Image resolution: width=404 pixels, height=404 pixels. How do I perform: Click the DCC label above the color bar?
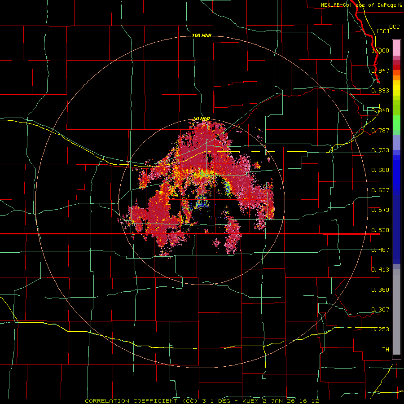click(x=394, y=27)
